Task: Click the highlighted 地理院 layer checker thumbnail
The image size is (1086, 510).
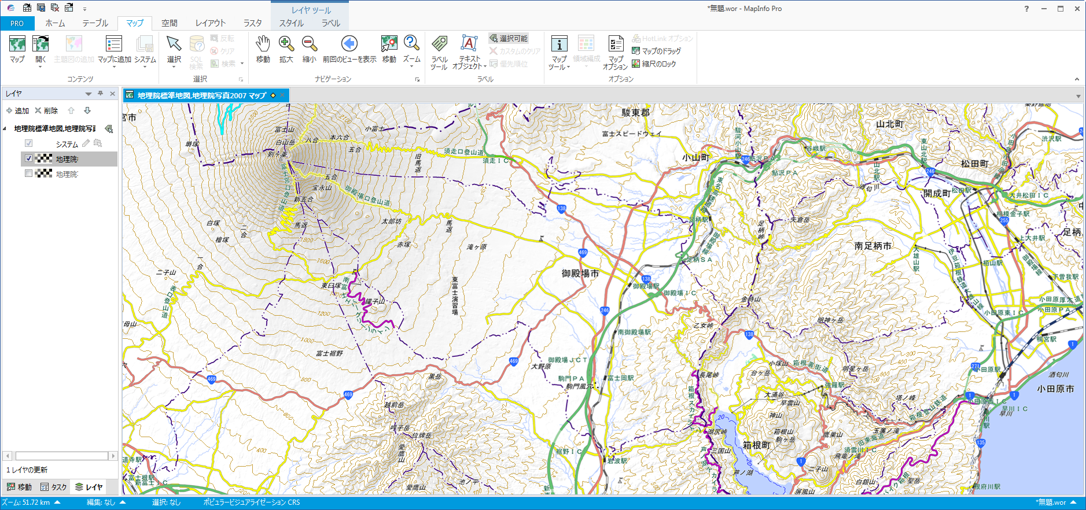Action: coord(44,158)
